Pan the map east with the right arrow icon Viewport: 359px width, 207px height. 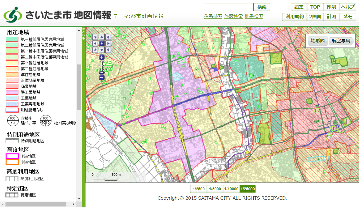(108, 43)
